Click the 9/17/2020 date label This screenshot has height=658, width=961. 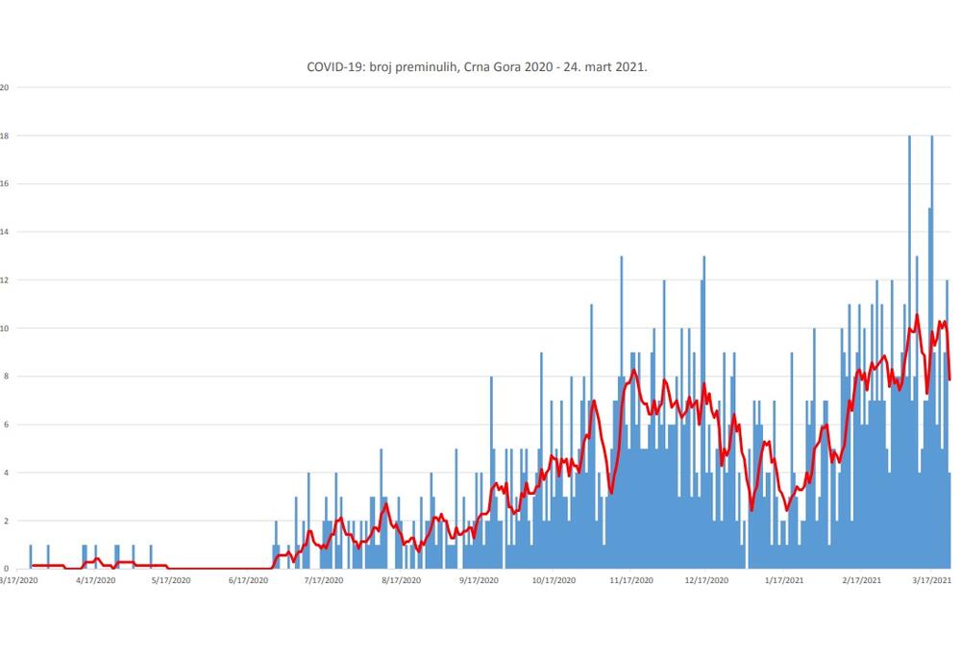480,580
